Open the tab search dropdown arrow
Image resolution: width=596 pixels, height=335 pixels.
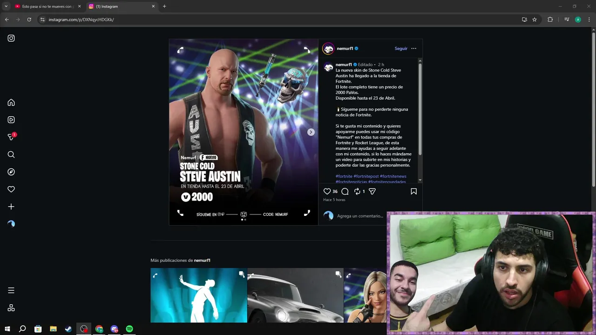pos(6,7)
